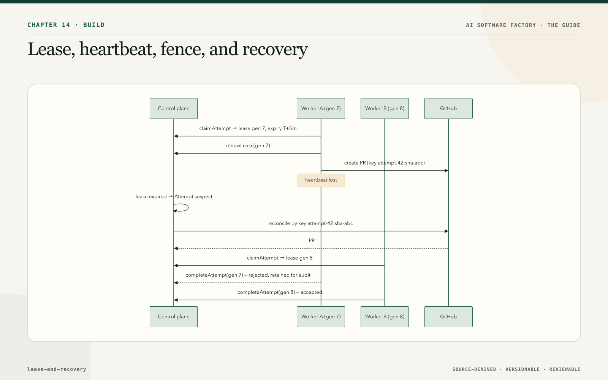This screenshot has height=380, width=608.
Task: Click 'claimAttempt → lease gen 8' label
Action: (x=280, y=258)
